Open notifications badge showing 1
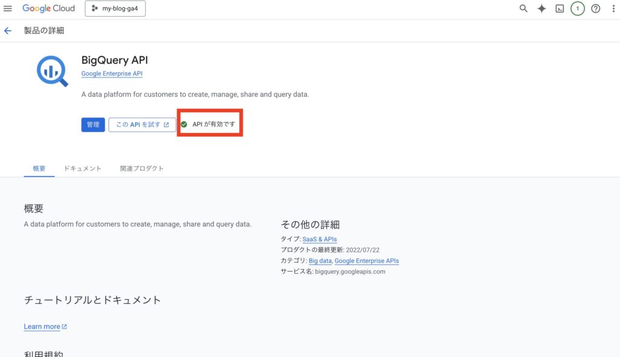Screen dimensions: 620x357 coord(577,8)
